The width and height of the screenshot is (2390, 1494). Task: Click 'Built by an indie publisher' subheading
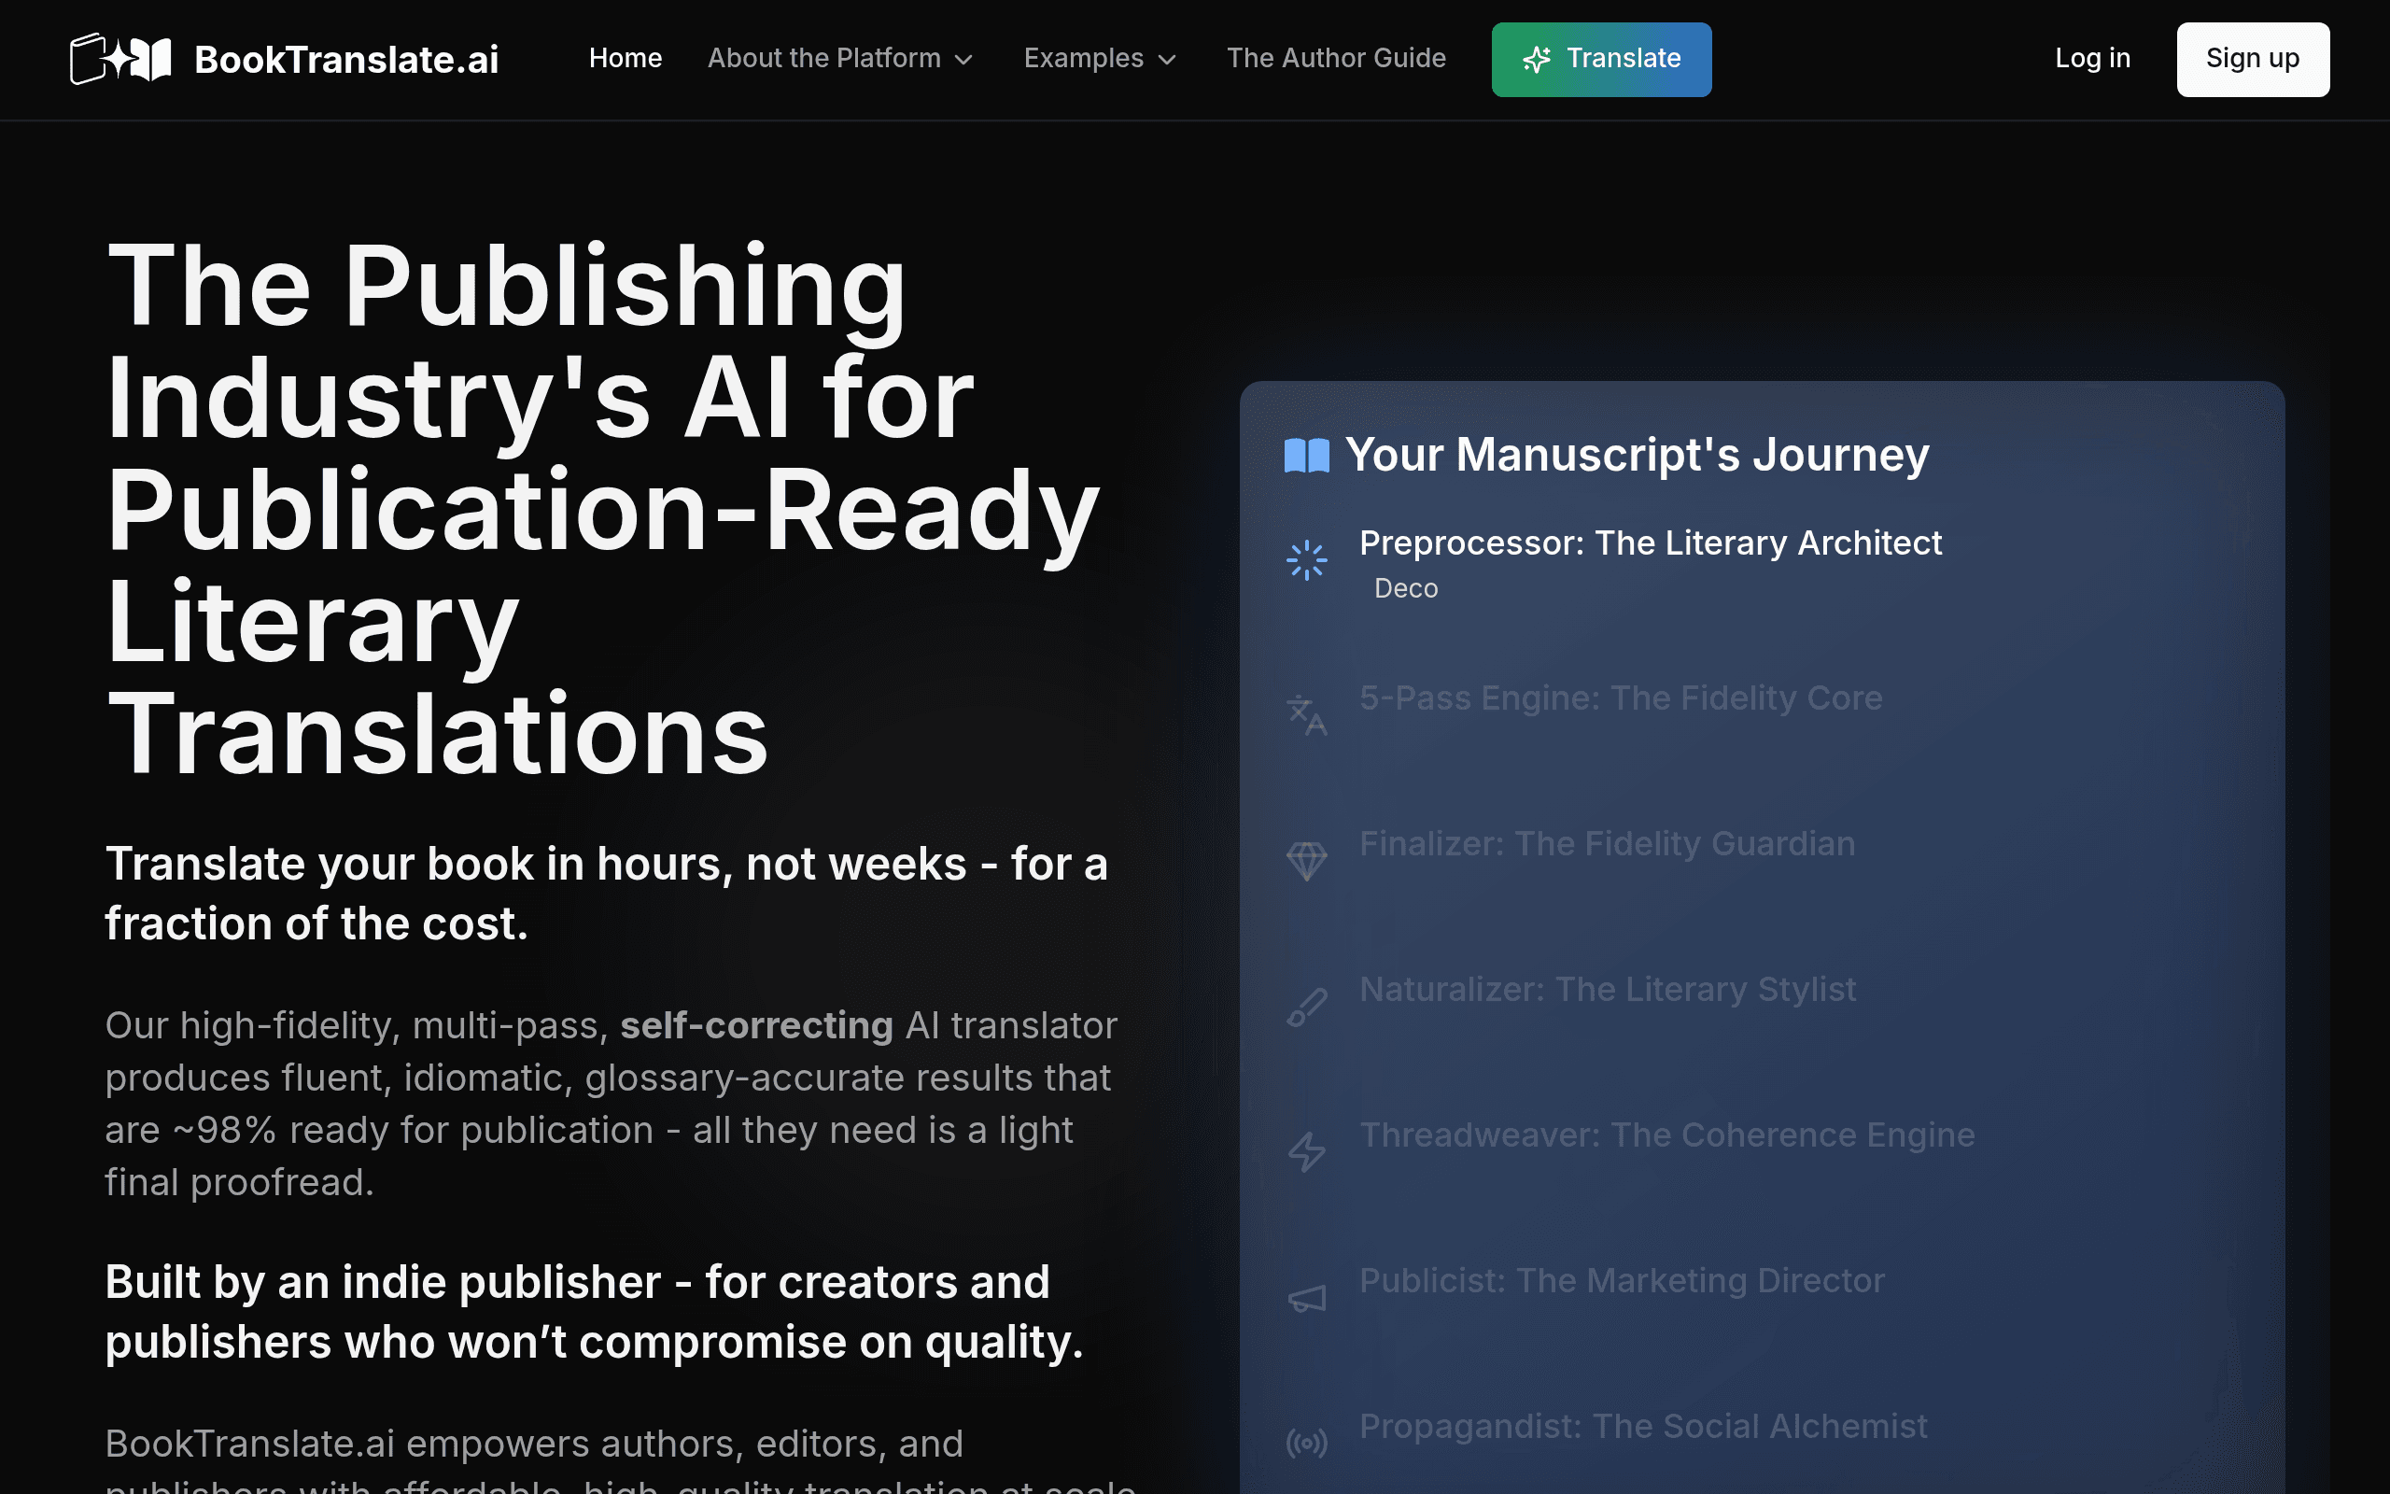(595, 1312)
